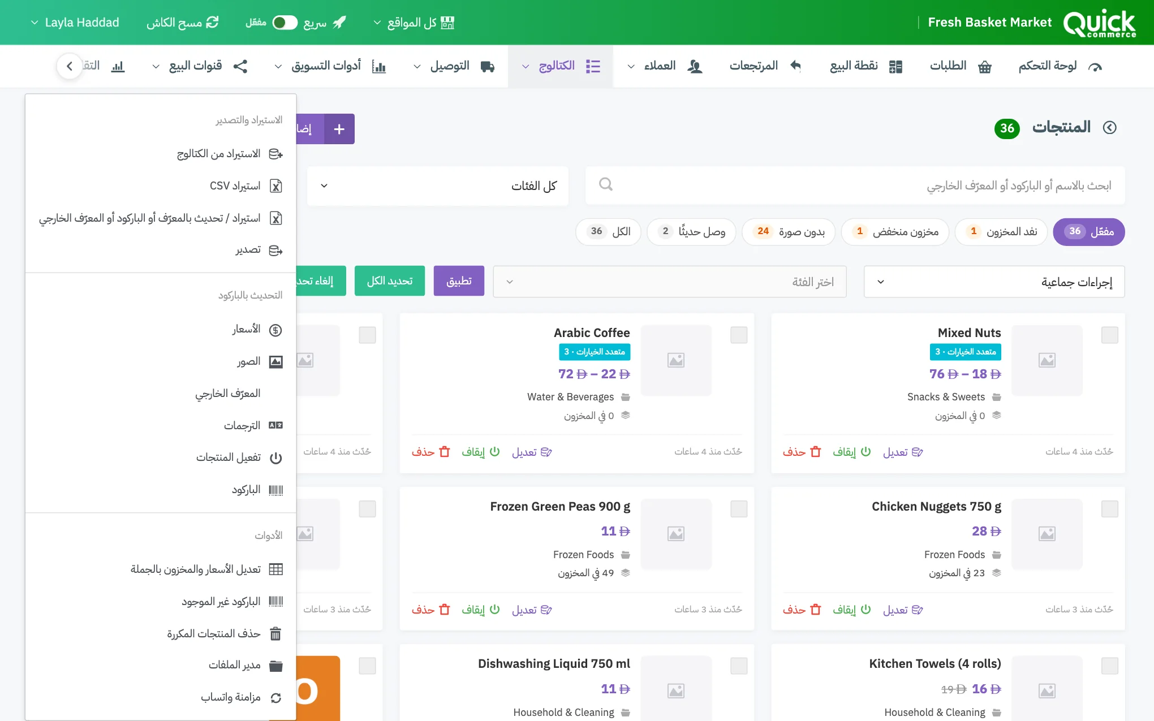1154x721 pixels.
Task: Open the إجراءات جماعية bulk actions dropdown
Action: (x=994, y=282)
